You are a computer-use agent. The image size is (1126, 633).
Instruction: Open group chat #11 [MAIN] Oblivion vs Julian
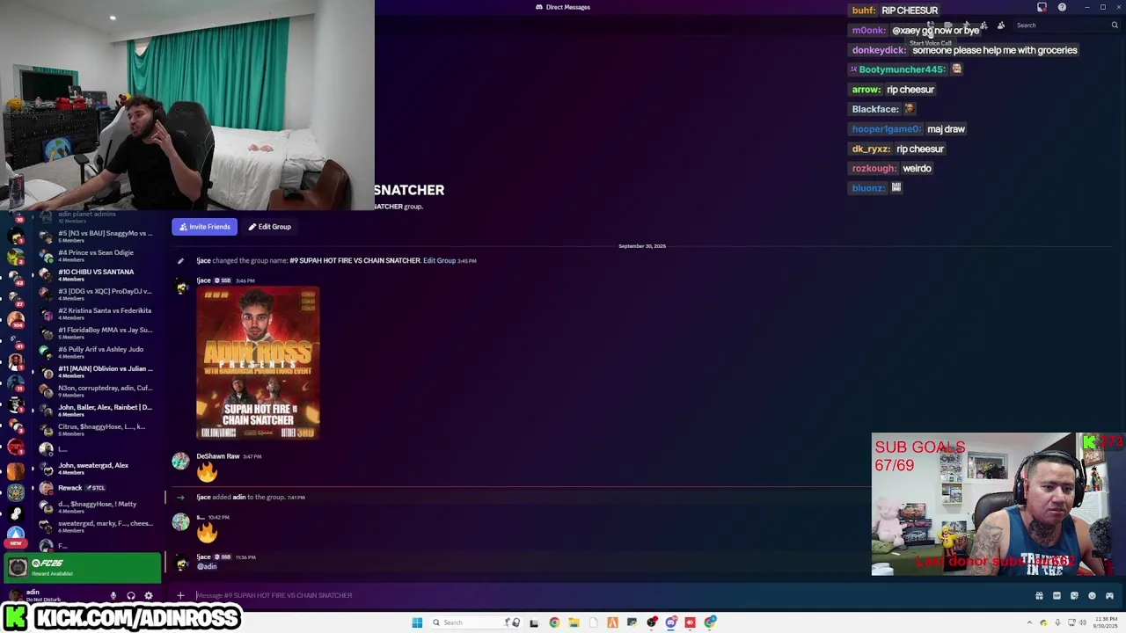pos(97,372)
